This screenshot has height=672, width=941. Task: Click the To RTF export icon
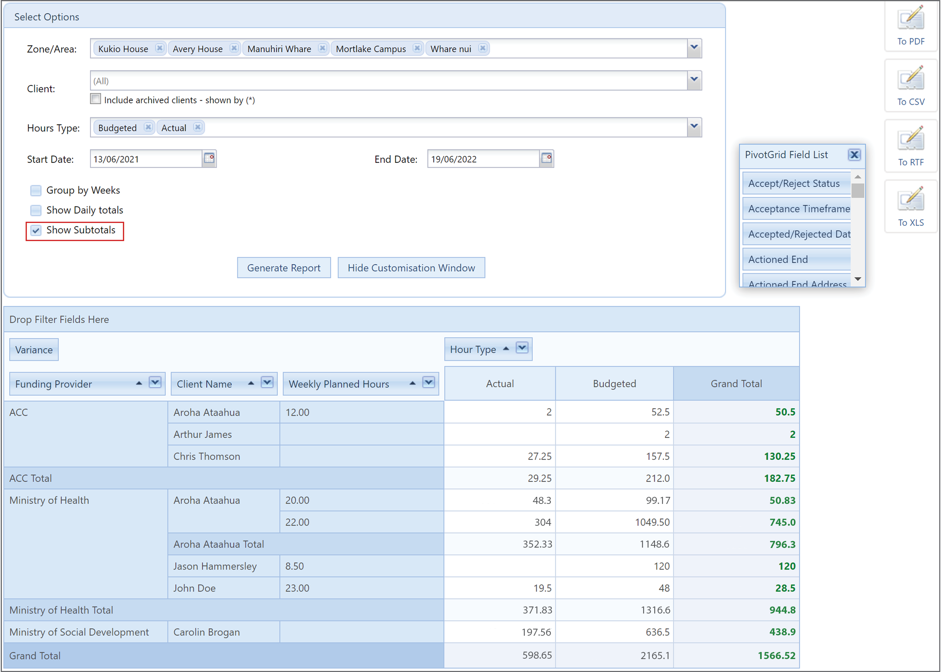point(910,139)
